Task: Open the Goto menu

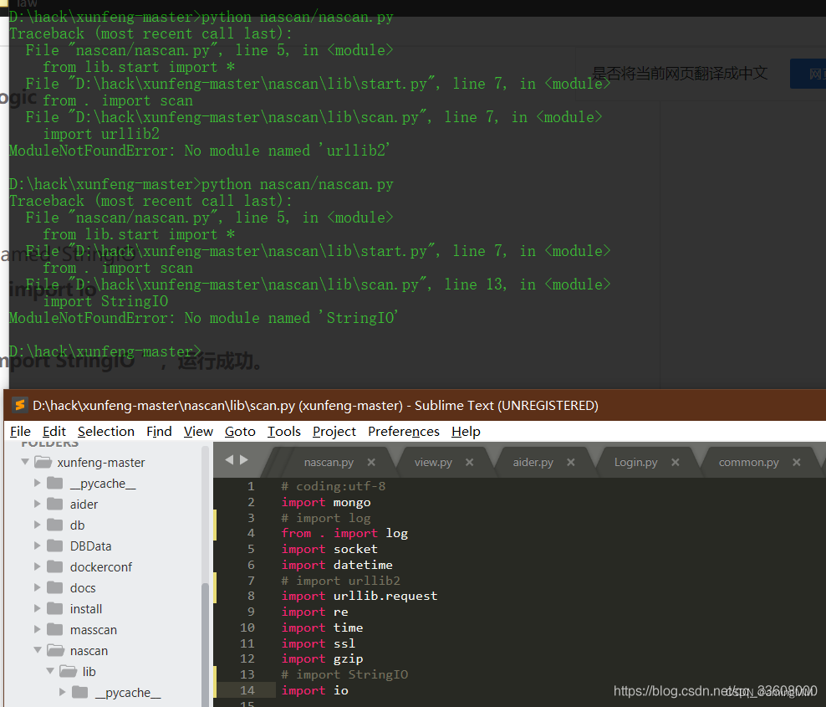Action: [x=240, y=431]
